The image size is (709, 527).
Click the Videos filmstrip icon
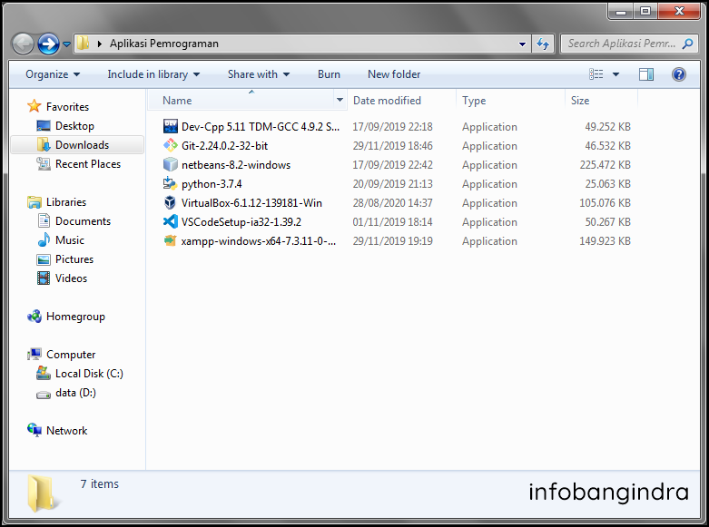pyautogui.click(x=44, y=278)
